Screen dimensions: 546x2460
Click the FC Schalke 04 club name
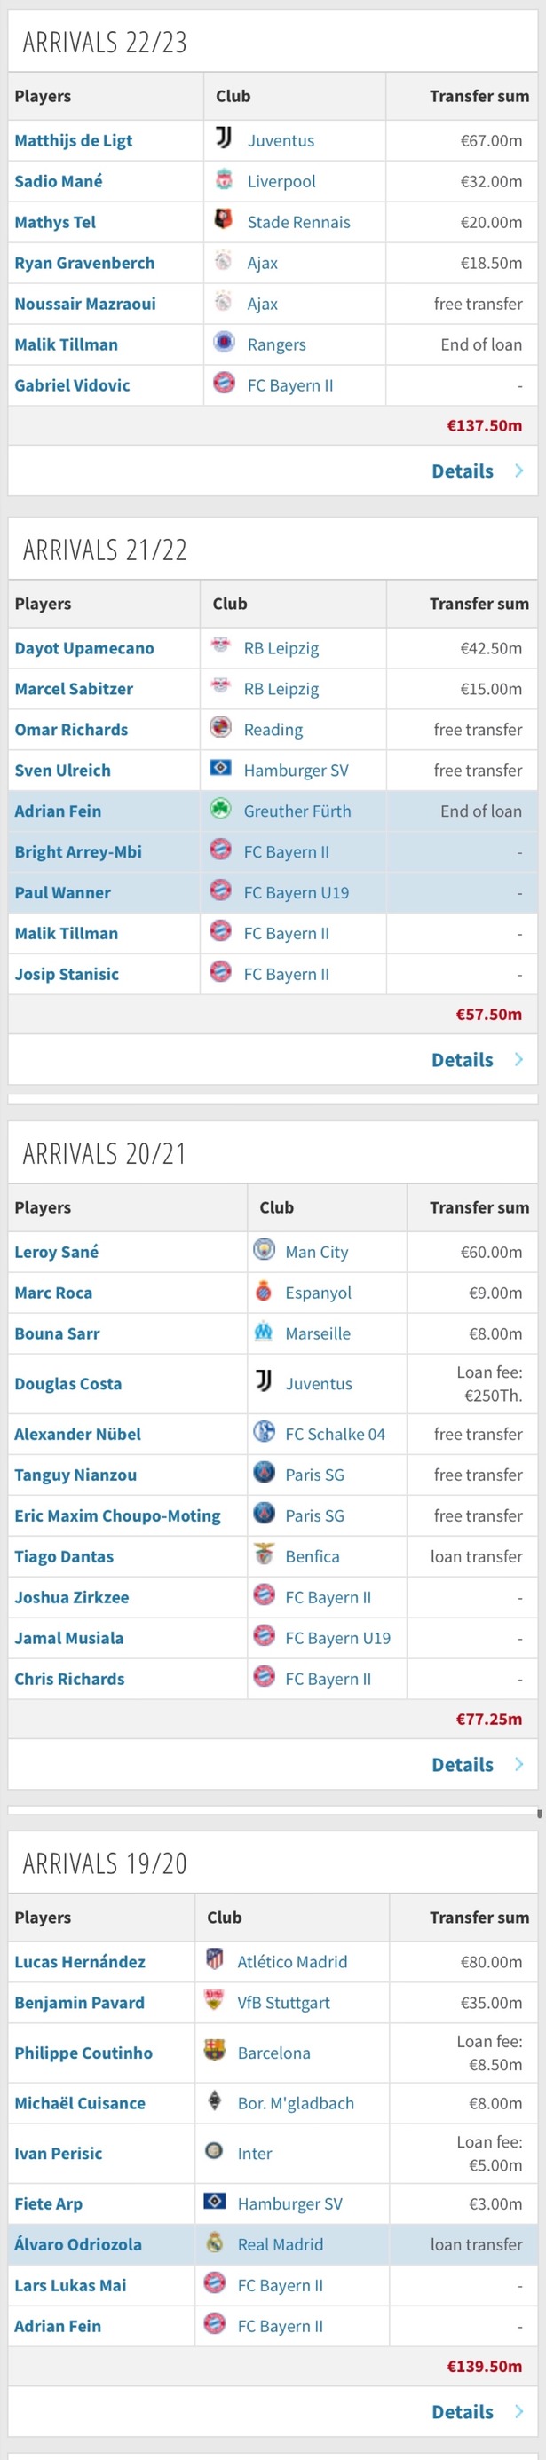pyautogui.click(x=335, y=1435)
